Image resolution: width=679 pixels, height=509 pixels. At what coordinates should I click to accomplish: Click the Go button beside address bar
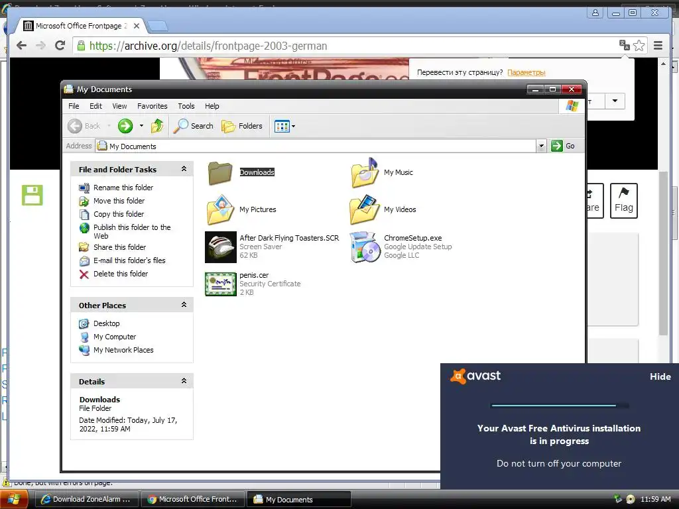(x=563, y=146)
